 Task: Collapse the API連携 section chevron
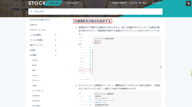coord(56,55)
